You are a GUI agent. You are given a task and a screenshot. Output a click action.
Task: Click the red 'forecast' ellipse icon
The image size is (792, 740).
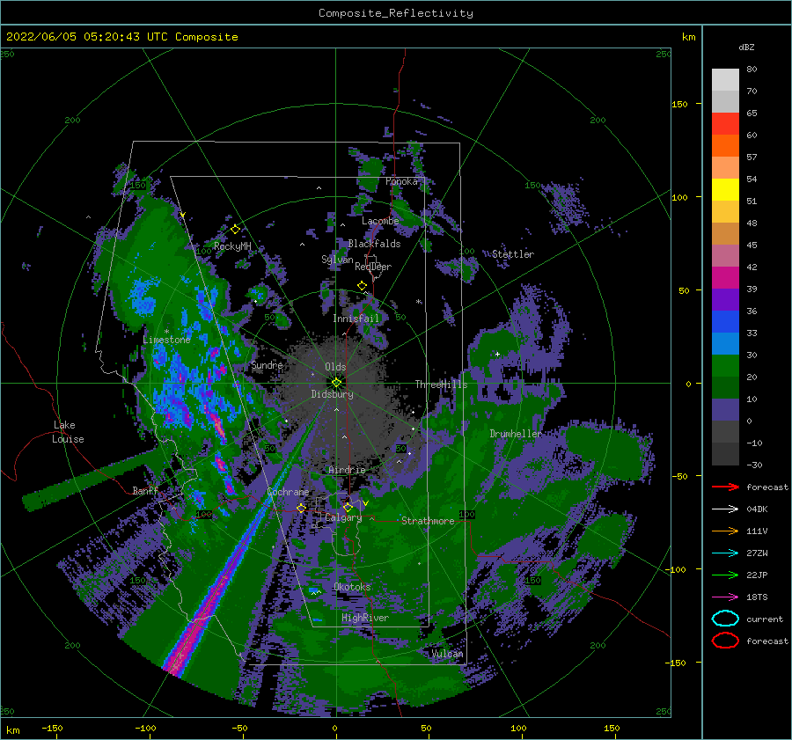[725, 641]
